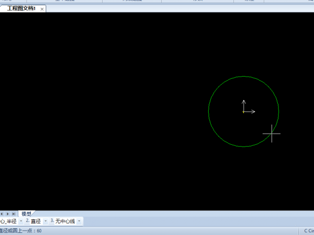Switch to the 工程图文档1 tab
Viewport: 314px width, 235px height.
[21, 9]
